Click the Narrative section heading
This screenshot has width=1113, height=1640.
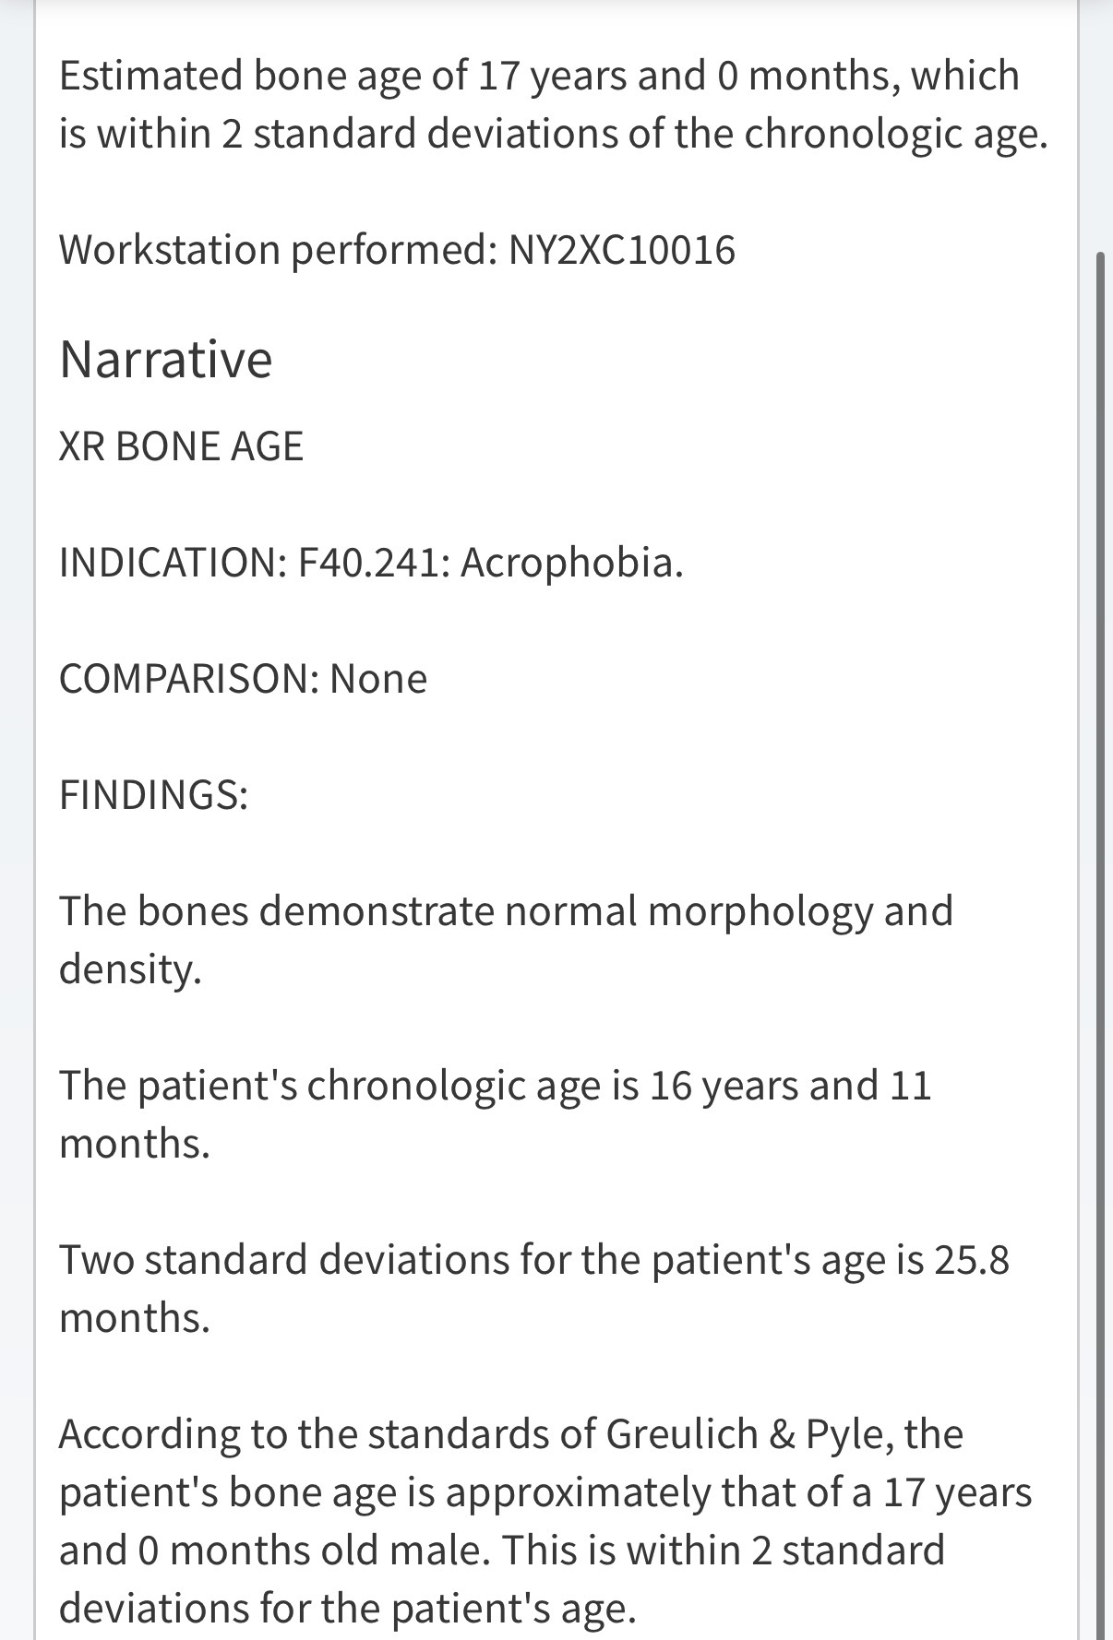(166, 359)
